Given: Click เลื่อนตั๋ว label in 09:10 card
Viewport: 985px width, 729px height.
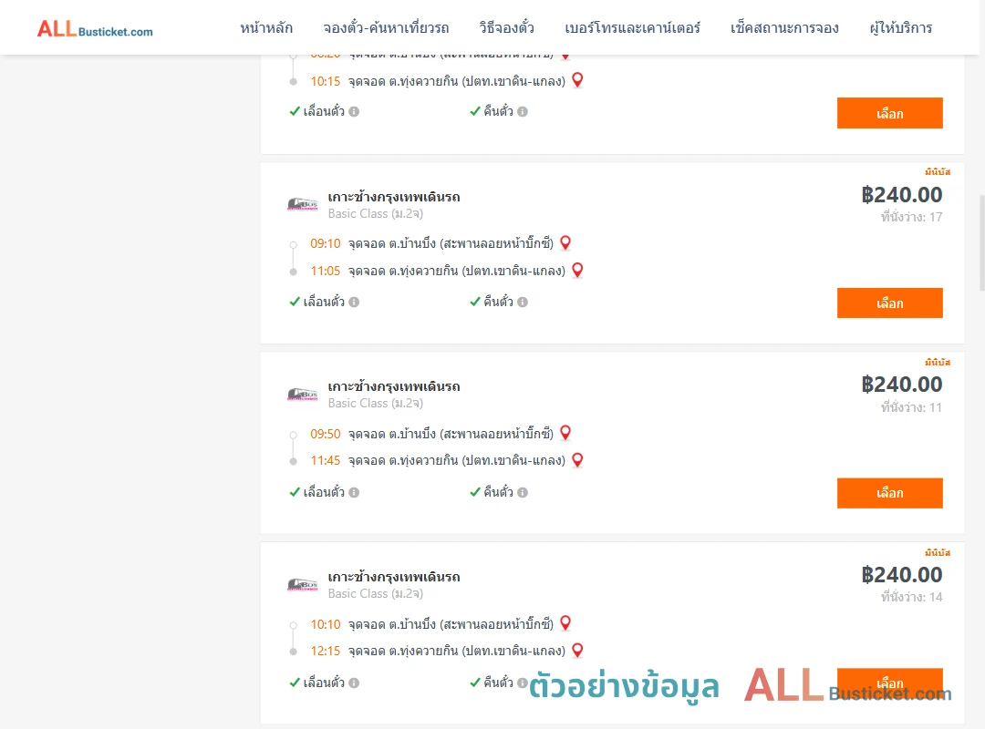Looking at the screenshot, I should (324, 302).
